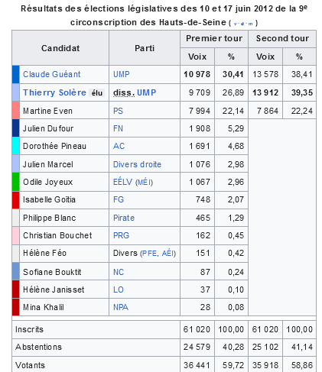
Task: Open the Claude Guéant candidate link
Action: [51, 74]
